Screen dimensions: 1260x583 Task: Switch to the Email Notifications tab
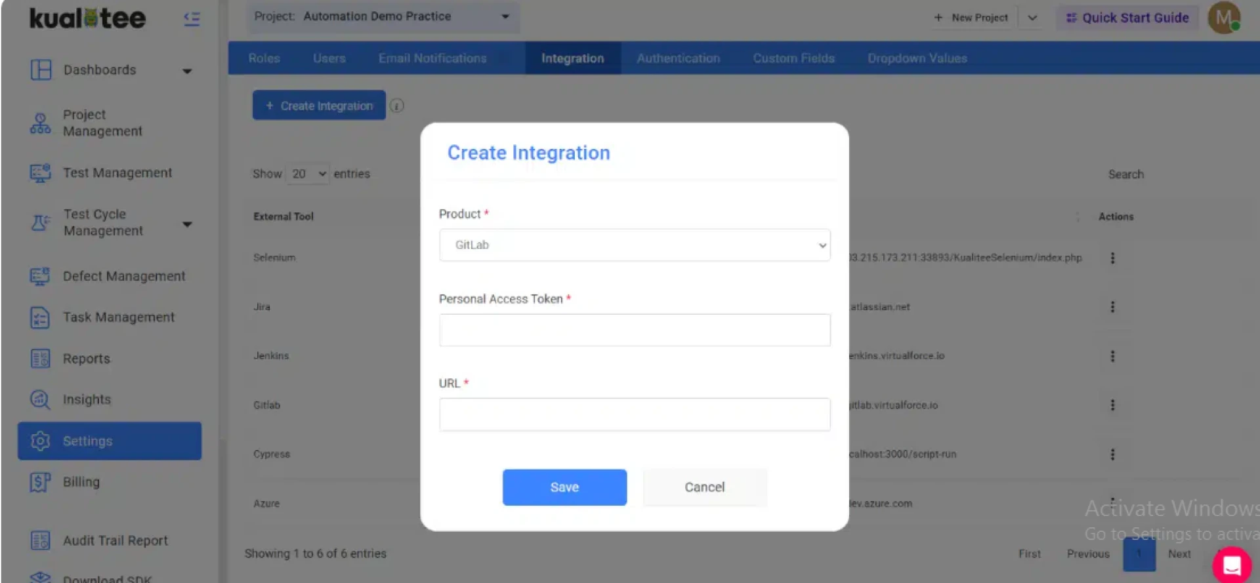tap(432, 58)
